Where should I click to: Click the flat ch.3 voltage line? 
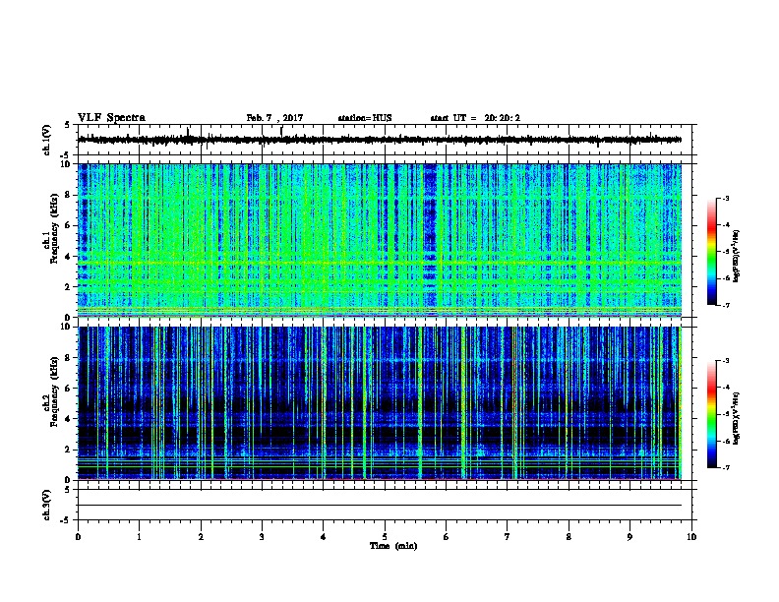click(380, 506)
